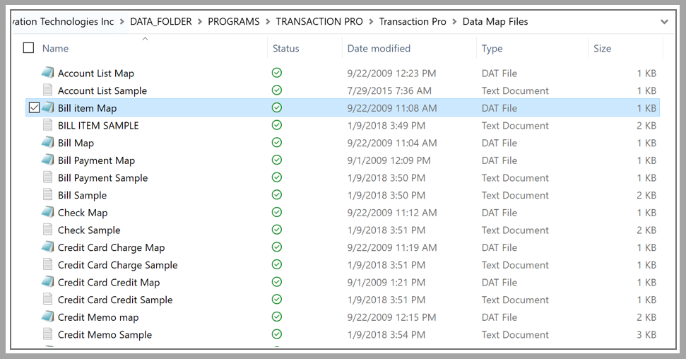Click sync status icon for Bill Sample
Image resolution: width=686 pixels, height=359 pixels.
pos(276,195)
